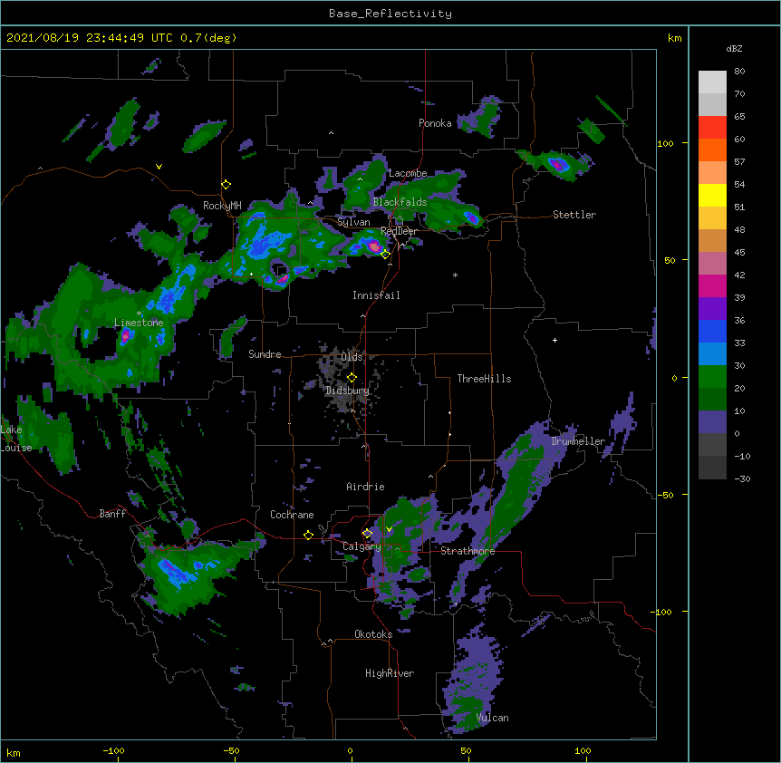Click the white plus marker north of Drumheller
The width and height of the screenshot is (781, 763).
click(554, 340)
